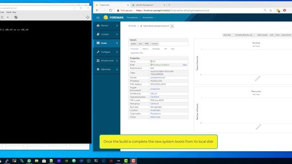
Task: Bookmark this page with the star icon
Action: pyautogui.click(x=271, y=10)
